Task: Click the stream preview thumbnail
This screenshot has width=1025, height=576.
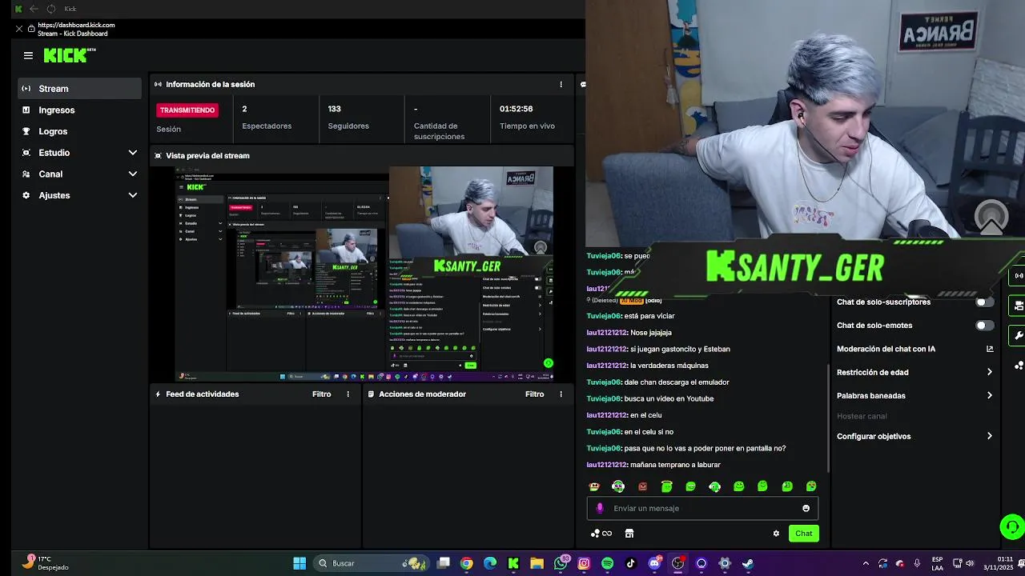Action: pyautogui.click(x=364, y=274)
